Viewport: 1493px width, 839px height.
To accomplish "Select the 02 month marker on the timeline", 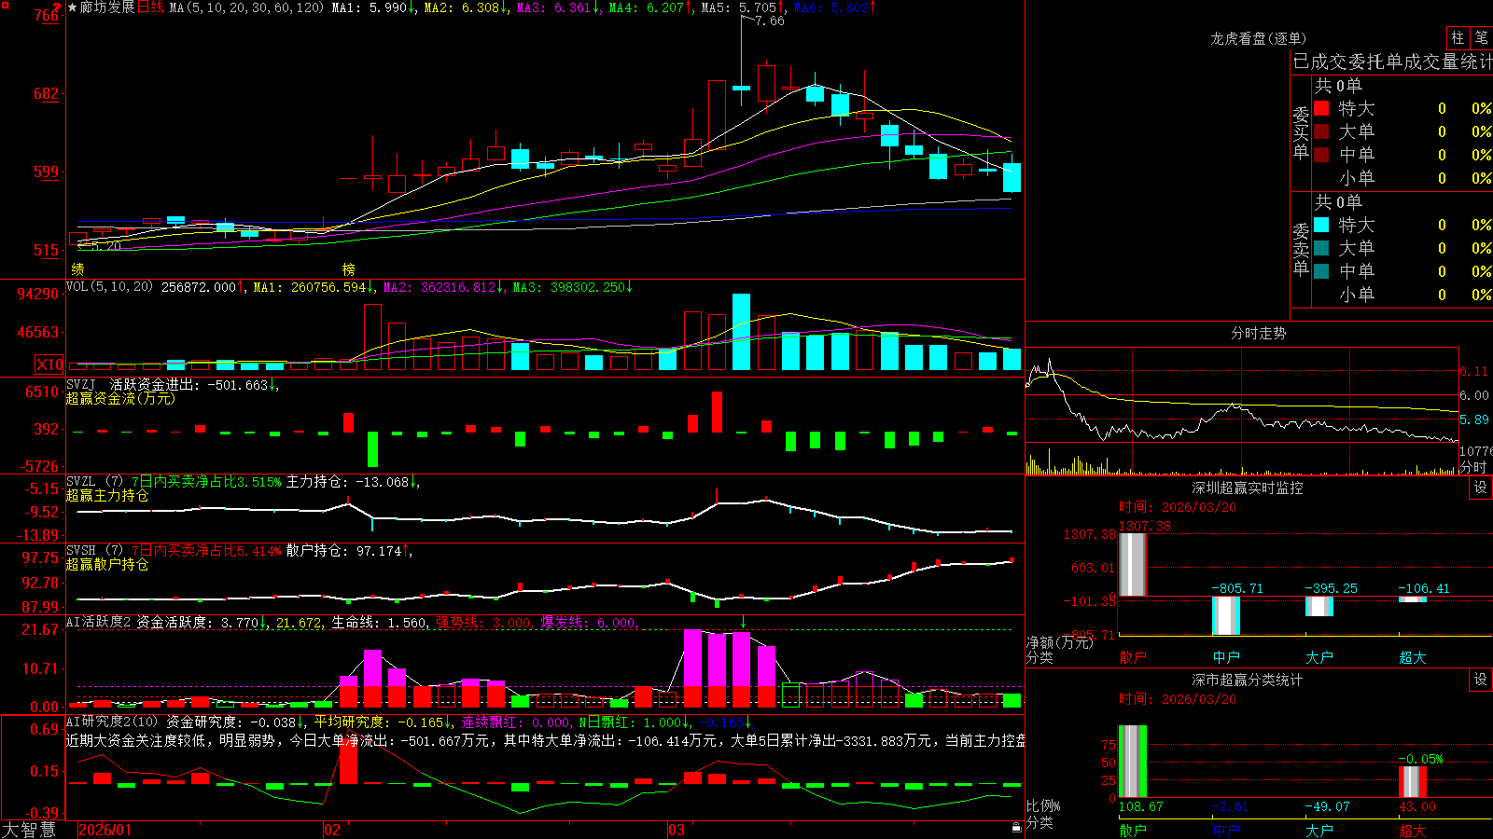I will point(331,830).
